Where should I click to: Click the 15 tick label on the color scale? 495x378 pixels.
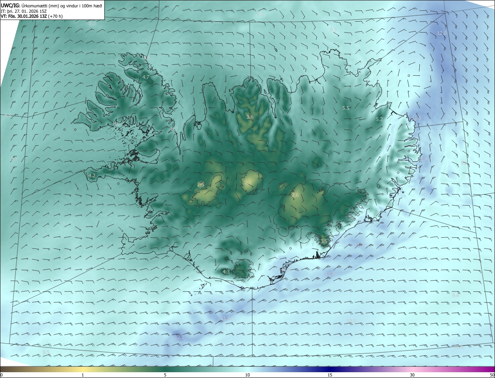pyautogui.click(x=330, y=375)
